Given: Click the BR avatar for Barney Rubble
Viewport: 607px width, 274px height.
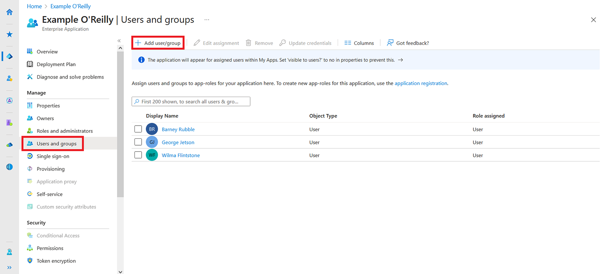Looking at the screenshot, I should coord(152,129).
